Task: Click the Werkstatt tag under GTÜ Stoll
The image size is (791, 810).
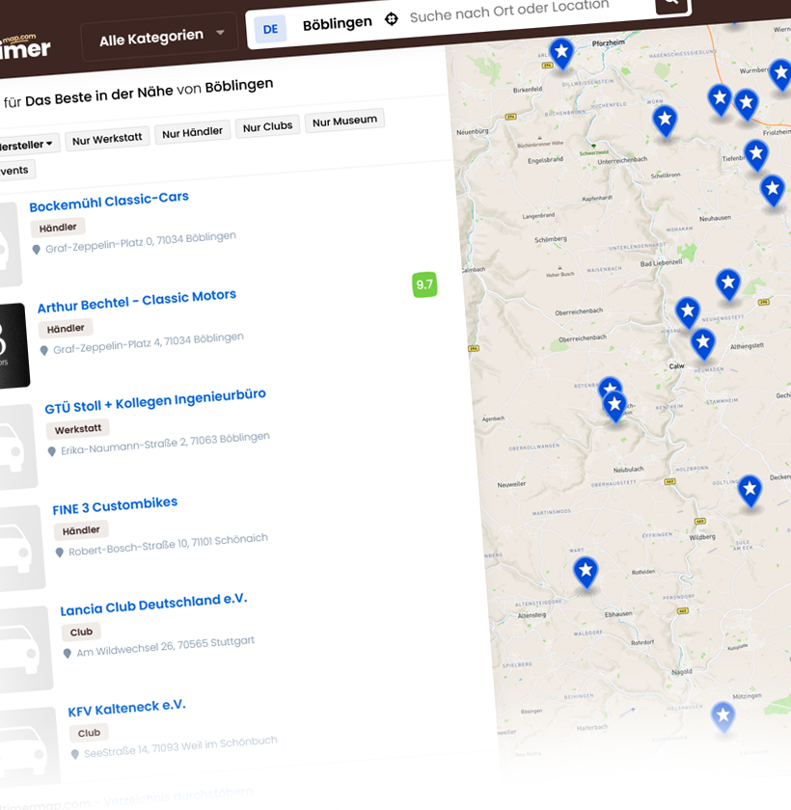Action: [78, 429]
